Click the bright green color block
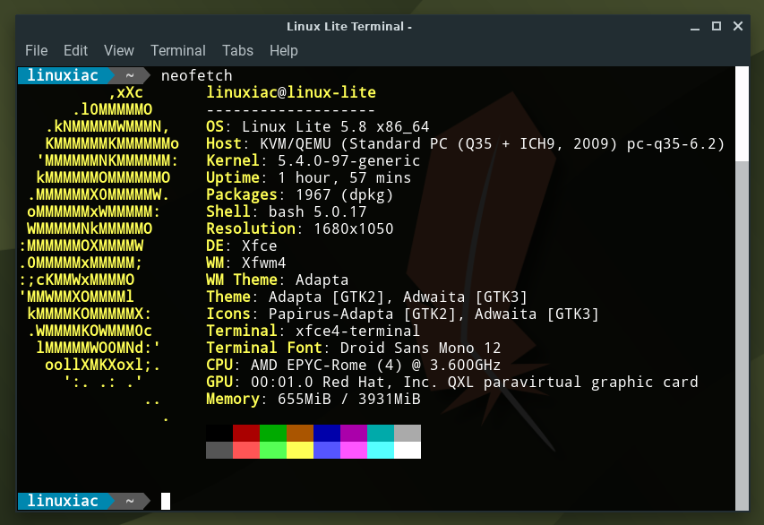Screen dimensions: 764x525 point(273,450)
